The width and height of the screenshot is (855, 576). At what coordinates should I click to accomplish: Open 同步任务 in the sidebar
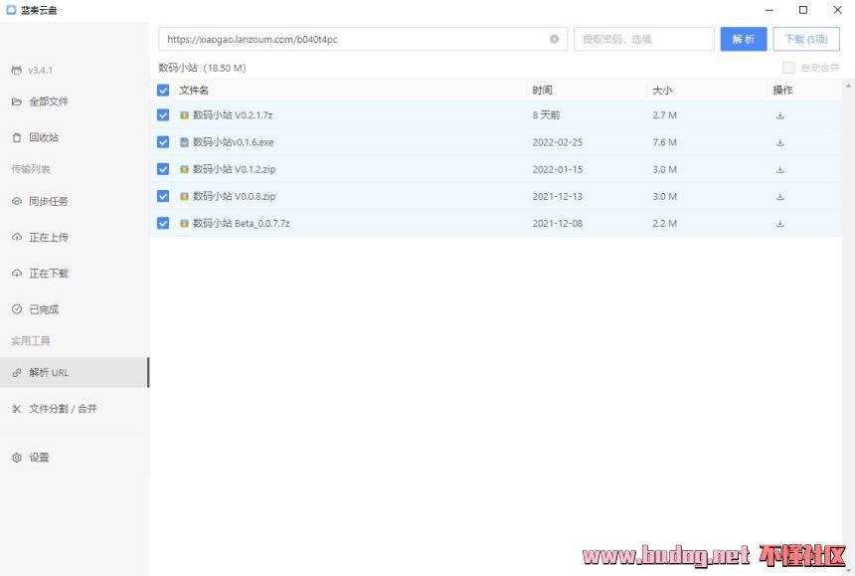(49, 202)
